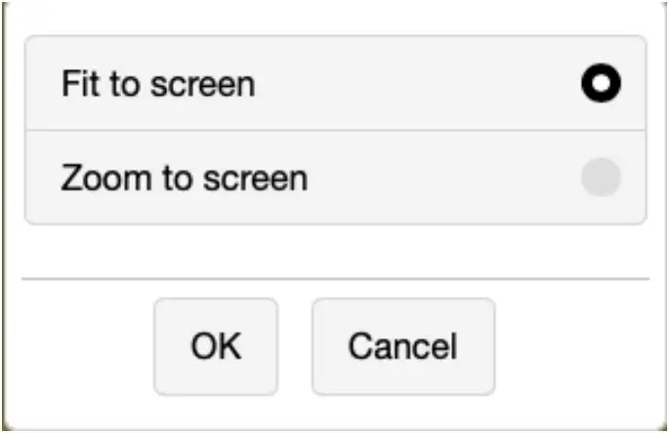This screenshot has width=669, height=433.
Task: Click the OK button
Action: 216,346
